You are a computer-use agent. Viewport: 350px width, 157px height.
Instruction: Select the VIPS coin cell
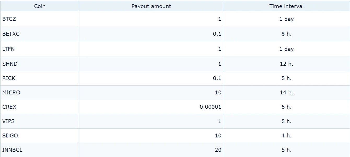coord(40,121)
